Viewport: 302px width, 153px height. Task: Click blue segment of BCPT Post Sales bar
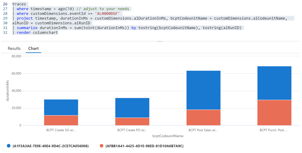point(203,90)
